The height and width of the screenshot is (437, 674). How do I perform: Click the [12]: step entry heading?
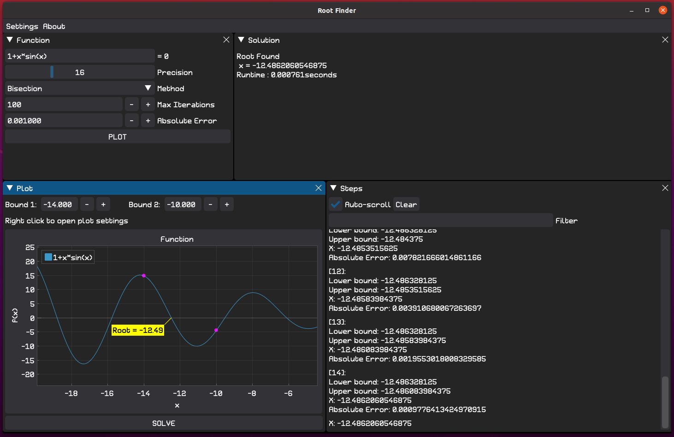pos(337,271)
